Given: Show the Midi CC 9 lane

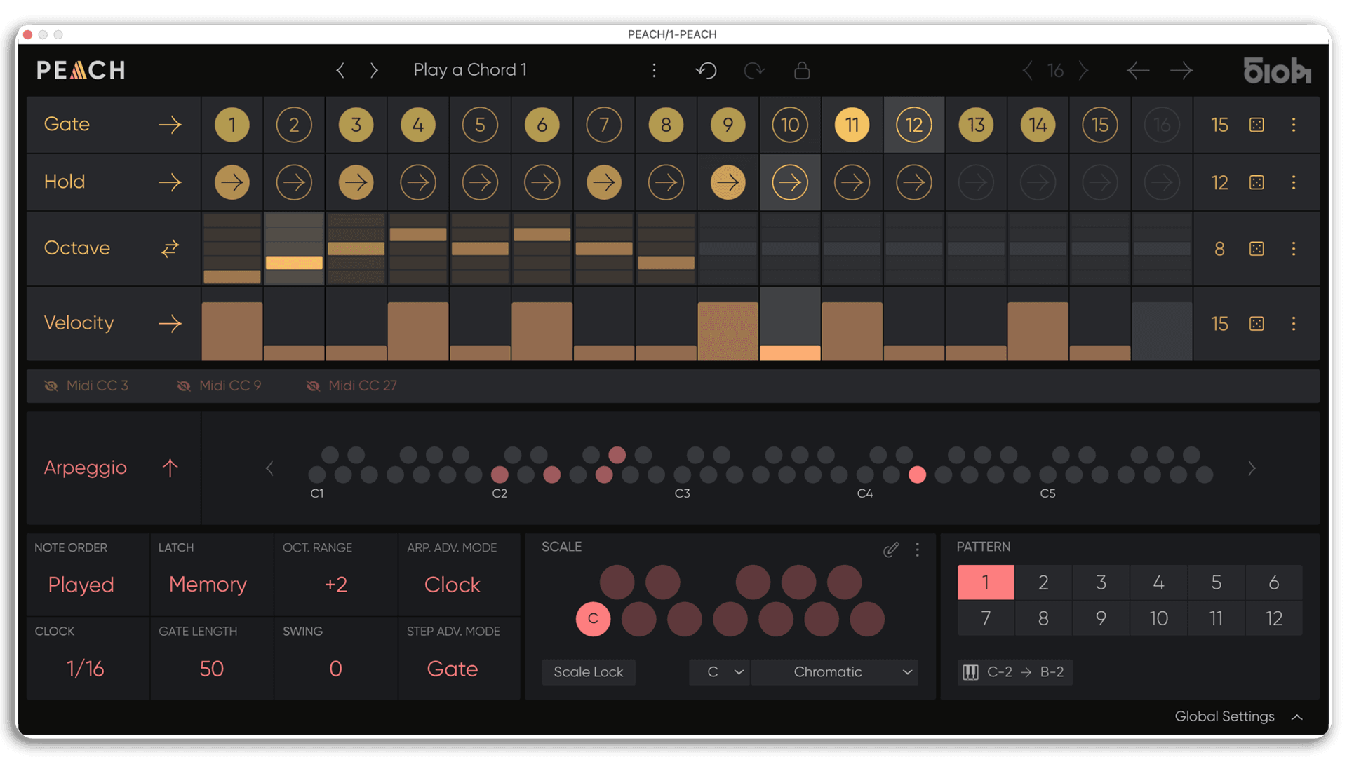Looking at the screenshot, I should (219, 386).
